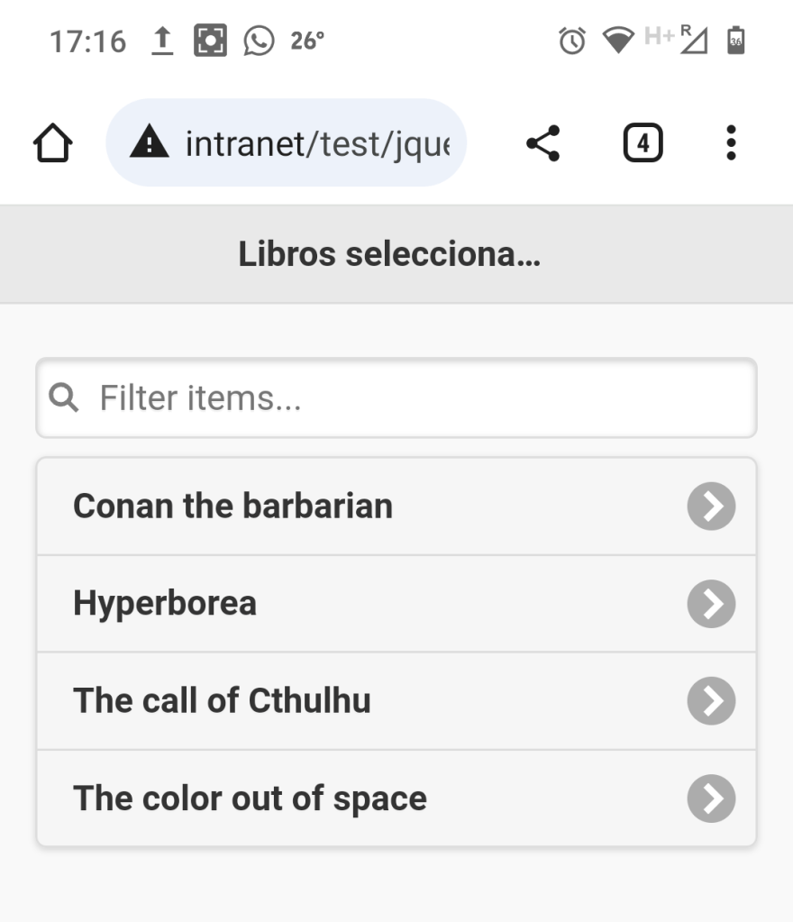Image resolution: width=793 pixels, height=922 pixels.
Task: Tap the browser home icon
Action: (x=52, y=143)
